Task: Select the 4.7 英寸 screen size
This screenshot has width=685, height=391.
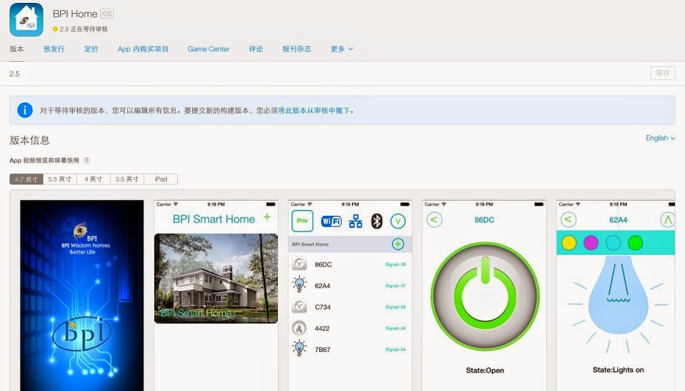Action: (x=26, y=179)
